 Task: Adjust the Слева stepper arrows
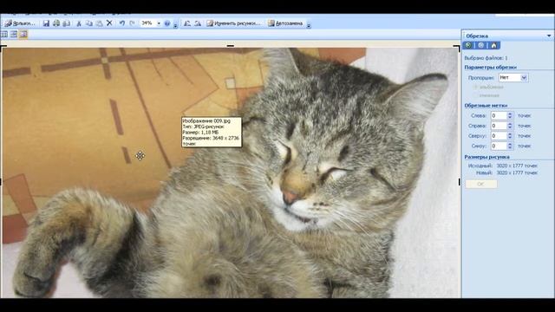(x=510, y=115)
